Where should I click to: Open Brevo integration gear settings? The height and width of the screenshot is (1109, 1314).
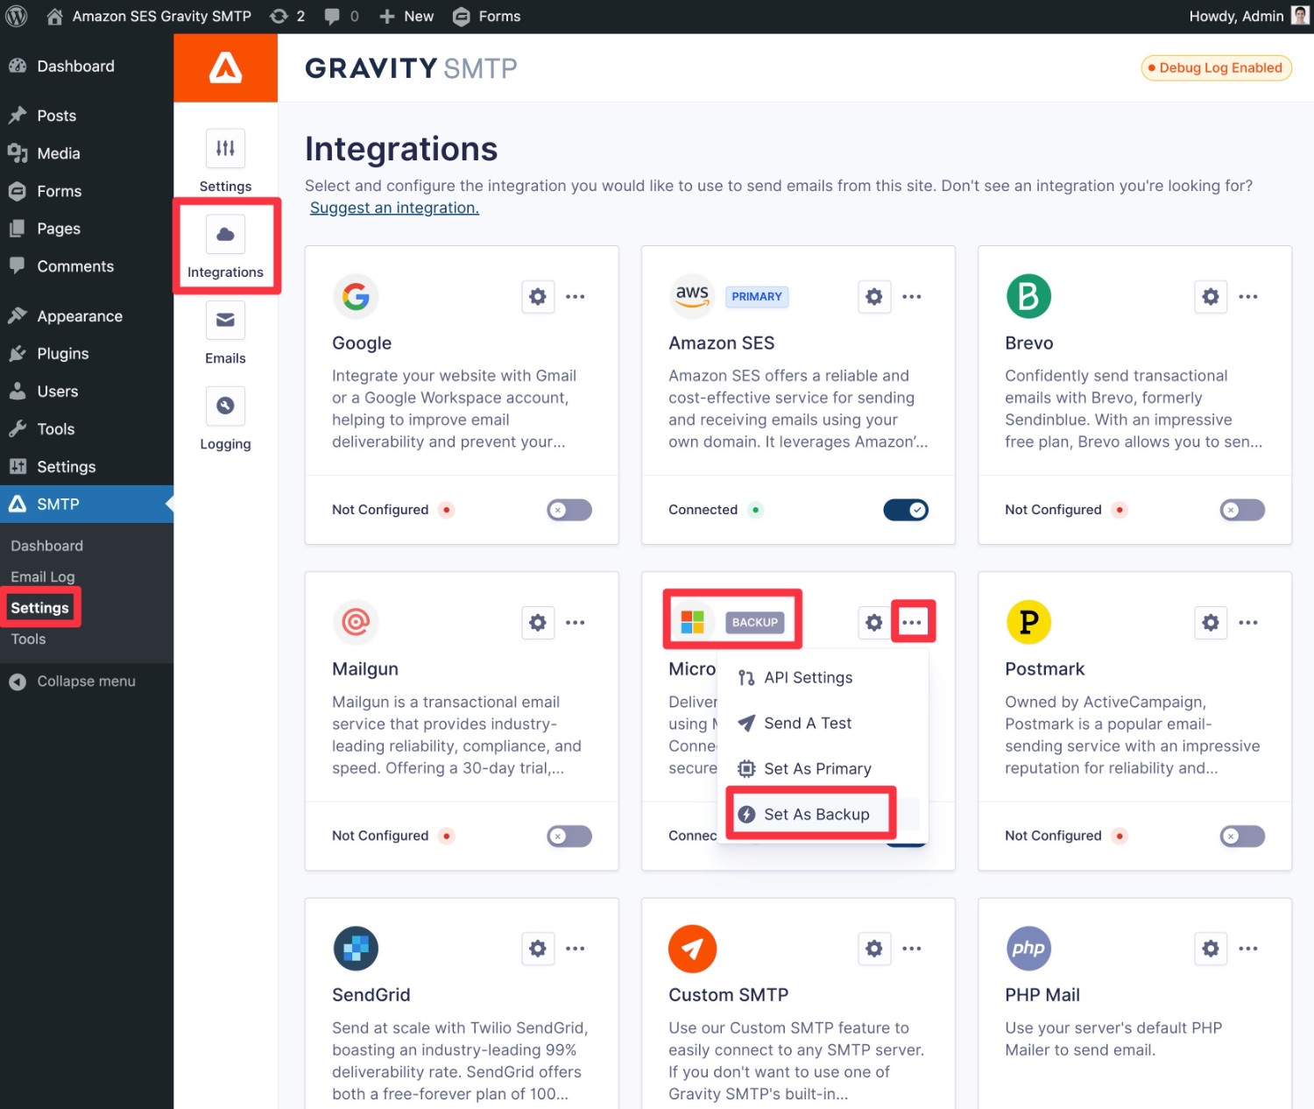[1211, 297]
